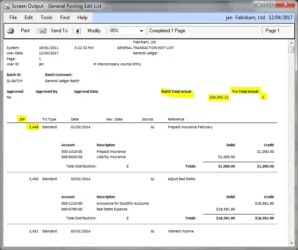Viewport: 298px width, 250px height.
Task: Click the Send To envelope icon
Action: [x=42, y=31]
